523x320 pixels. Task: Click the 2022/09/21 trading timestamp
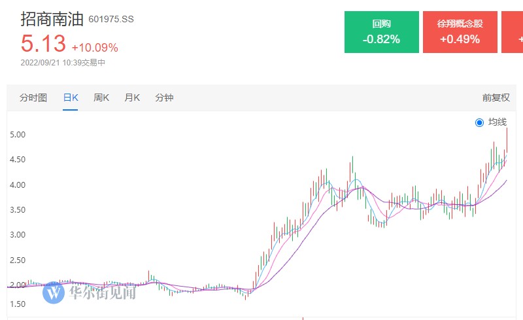pyautogui.click(x=63, y=63)
